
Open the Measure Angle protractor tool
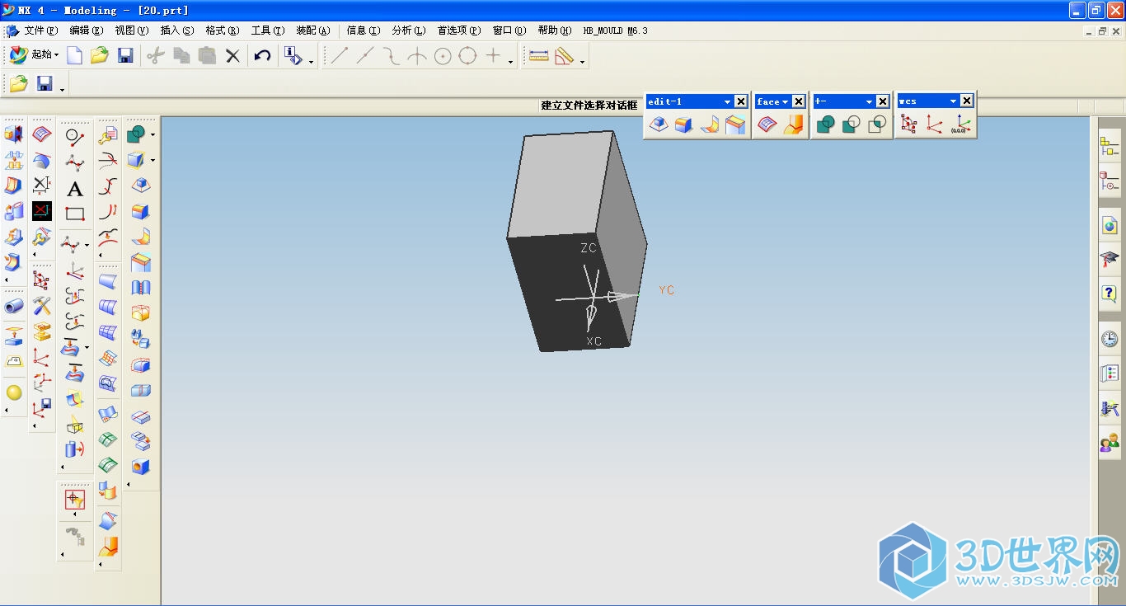click(565, 56)
